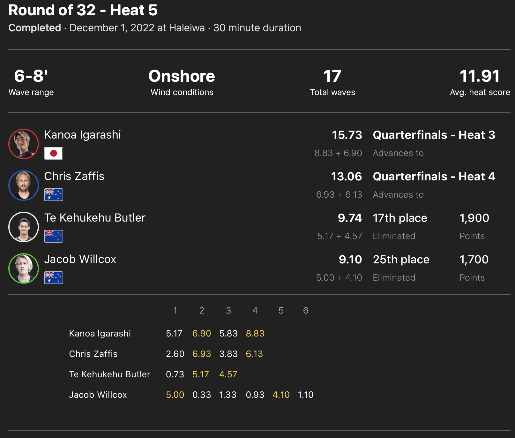Screen dimensions: 515x438
Task: Open the Quarterfinals - Heat 3 link
Action: tap(434, 135)
